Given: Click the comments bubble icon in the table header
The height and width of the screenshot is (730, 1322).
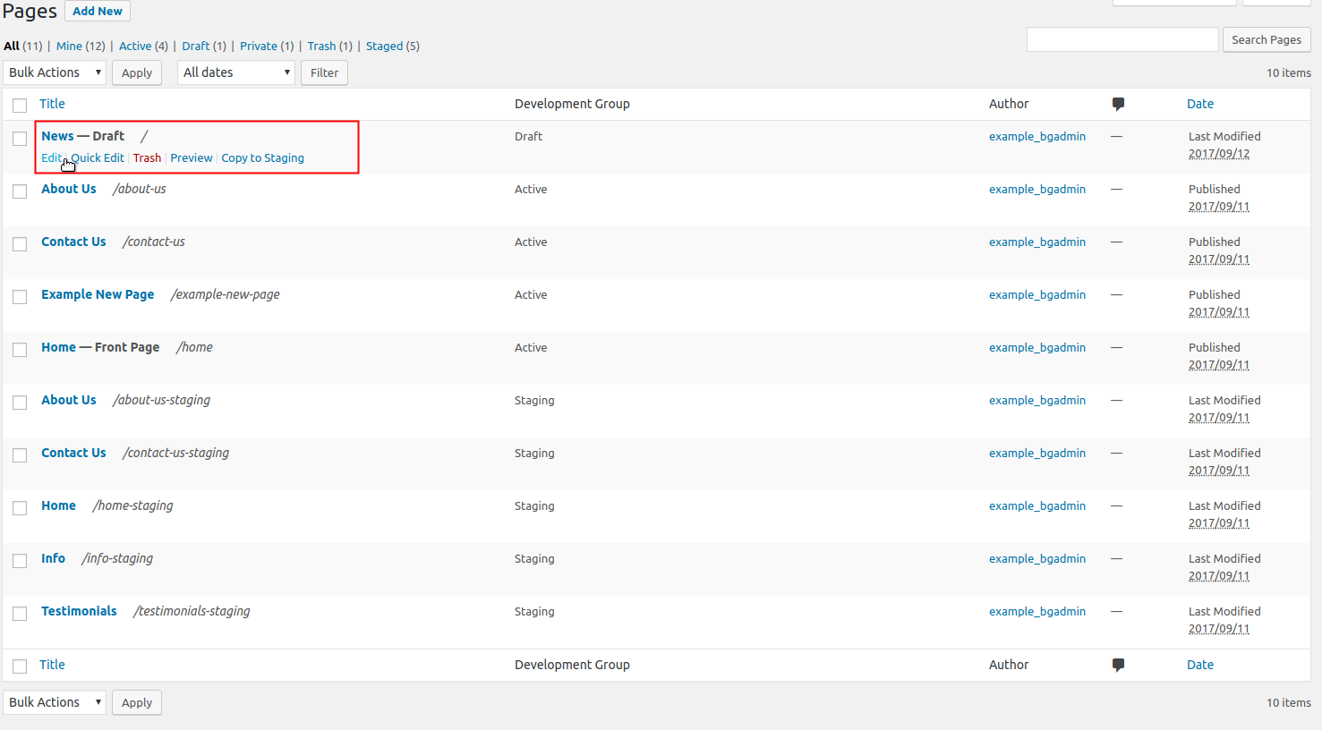Looking at the screenshot, I should [x=1118, y=104].
